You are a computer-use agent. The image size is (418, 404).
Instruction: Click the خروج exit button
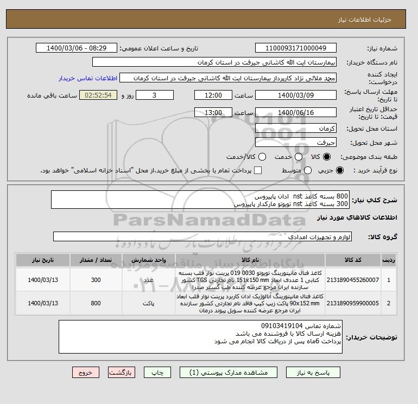pyautogui.click(x=86, y=373)
